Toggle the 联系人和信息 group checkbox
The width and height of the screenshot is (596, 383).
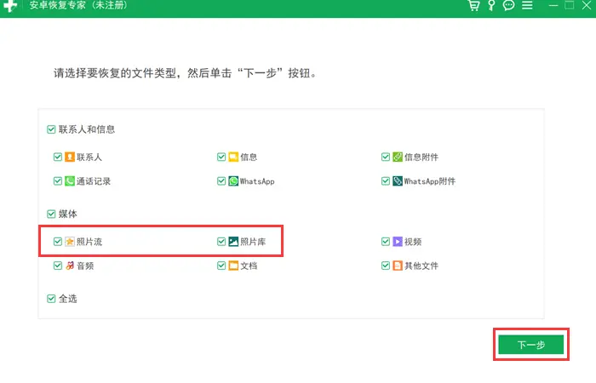[x=51, y=129]
